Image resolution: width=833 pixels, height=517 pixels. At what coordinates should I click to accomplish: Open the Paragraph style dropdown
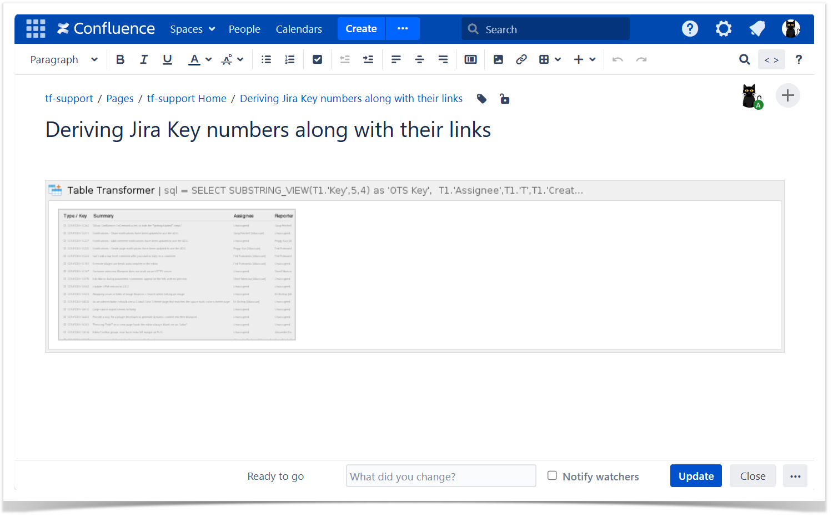click(x=63, y=59)
